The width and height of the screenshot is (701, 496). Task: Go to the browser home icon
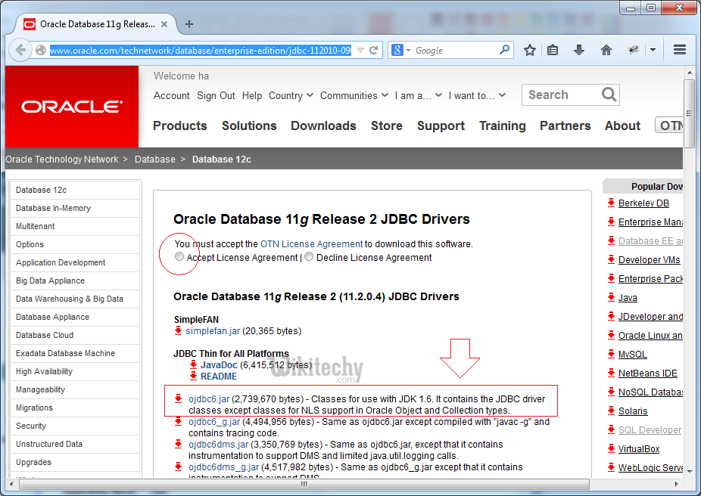[606, 50]
